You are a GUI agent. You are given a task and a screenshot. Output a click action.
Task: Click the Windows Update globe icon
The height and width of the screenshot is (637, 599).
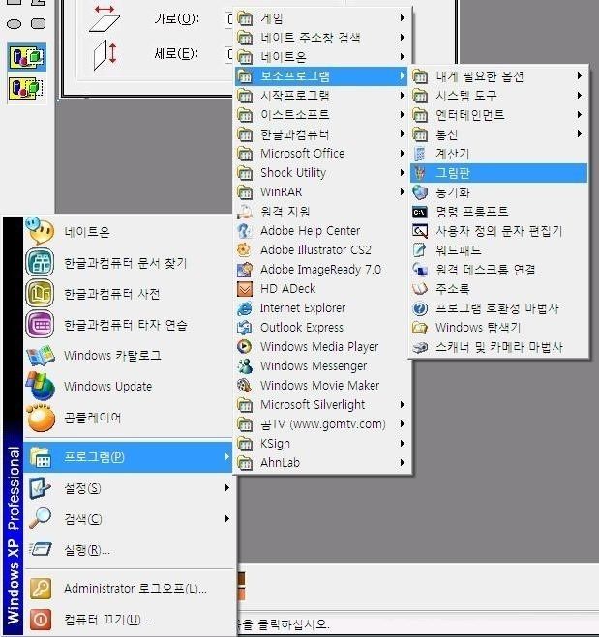click(41, 386)
